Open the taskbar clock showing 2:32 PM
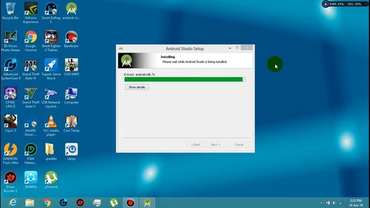This screenshot has width=370, height=208. pyautogui.click(x=356, y=203)
